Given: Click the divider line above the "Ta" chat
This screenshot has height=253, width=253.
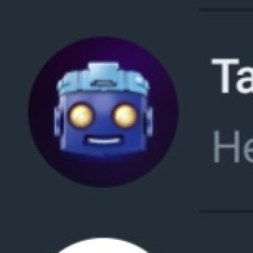Looking at the screenshot, I should click(x=226, y=10).
